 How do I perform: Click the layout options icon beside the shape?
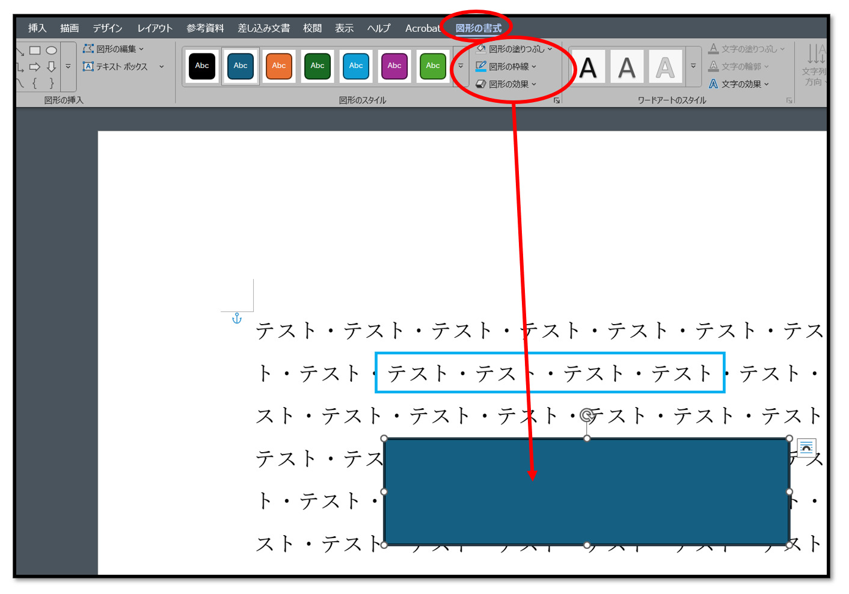coord(806,447)
